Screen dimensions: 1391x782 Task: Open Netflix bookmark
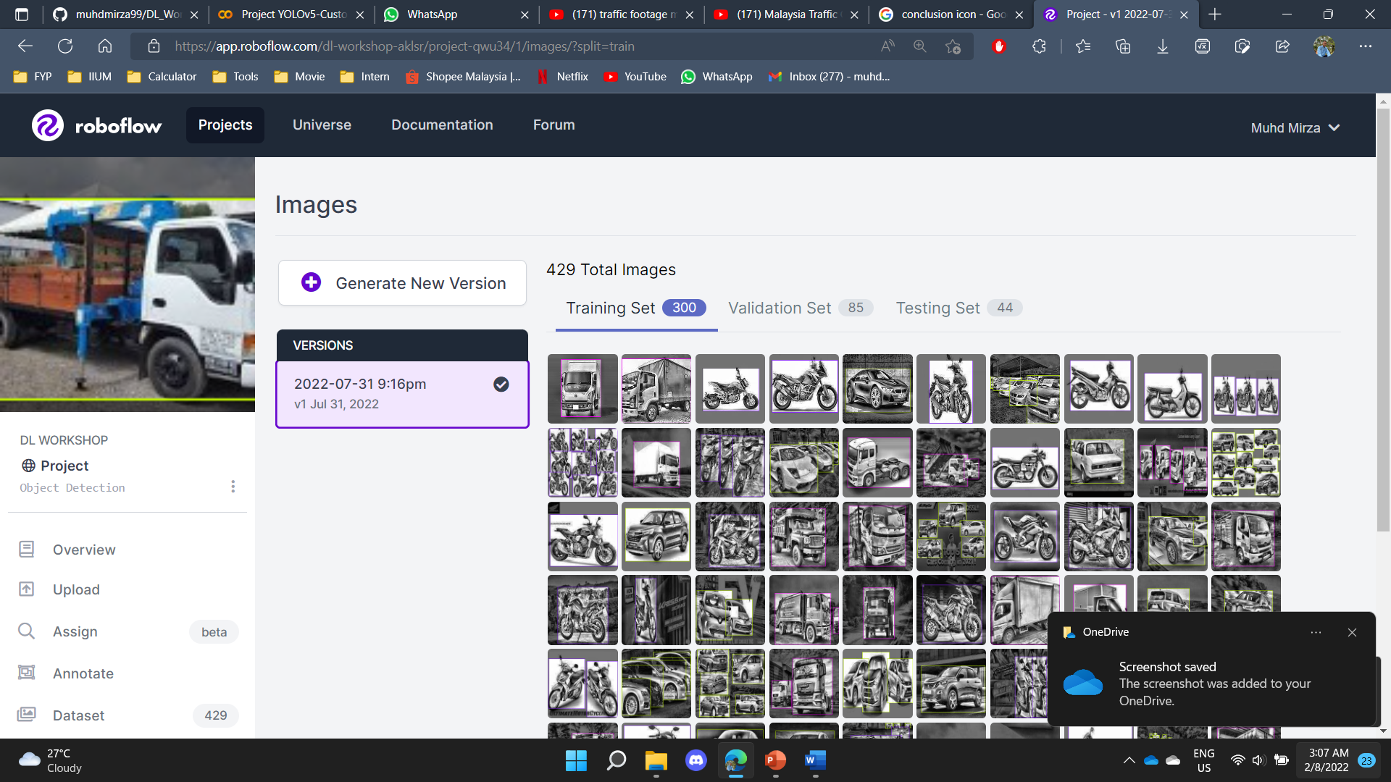(x=562, y=77)
